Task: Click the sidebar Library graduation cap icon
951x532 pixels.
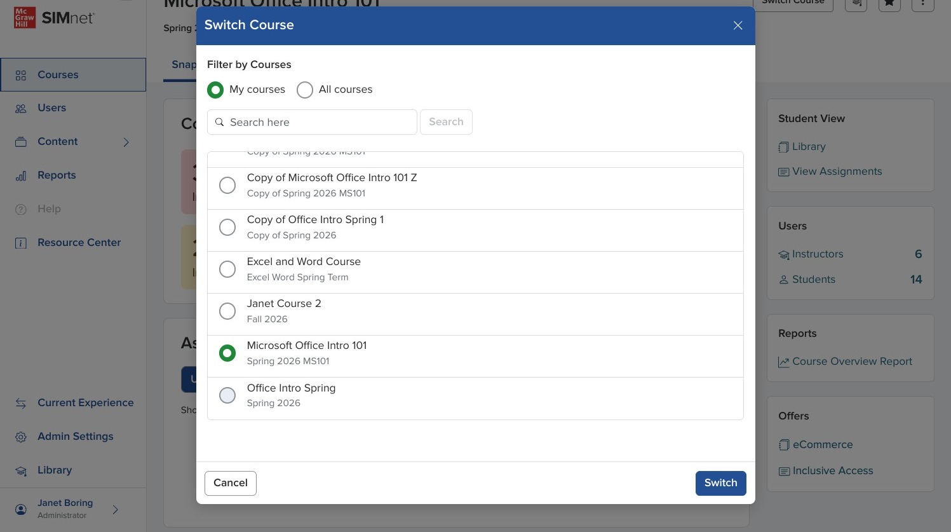Action: tap(21, 471)
